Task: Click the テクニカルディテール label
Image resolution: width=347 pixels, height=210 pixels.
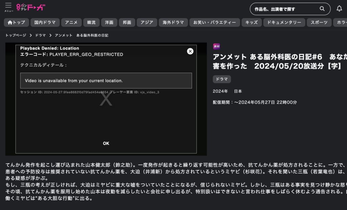Action: 43,65
